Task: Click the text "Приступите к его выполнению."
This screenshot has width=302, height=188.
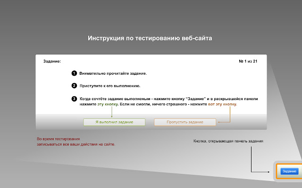Action: pyautogui.click(x=110, y=86)
